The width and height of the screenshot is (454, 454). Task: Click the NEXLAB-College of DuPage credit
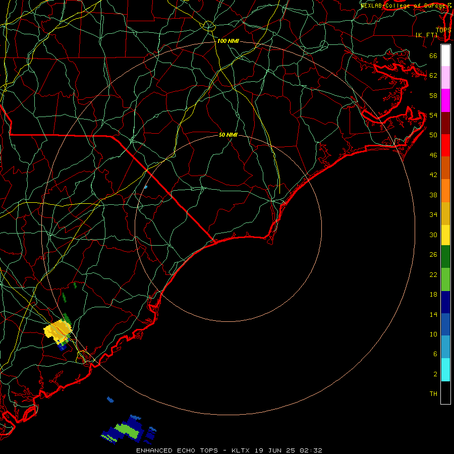(x=406, y=5)
